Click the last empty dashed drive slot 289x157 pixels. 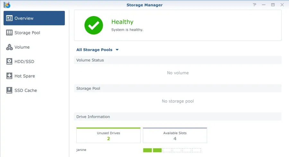197,150
